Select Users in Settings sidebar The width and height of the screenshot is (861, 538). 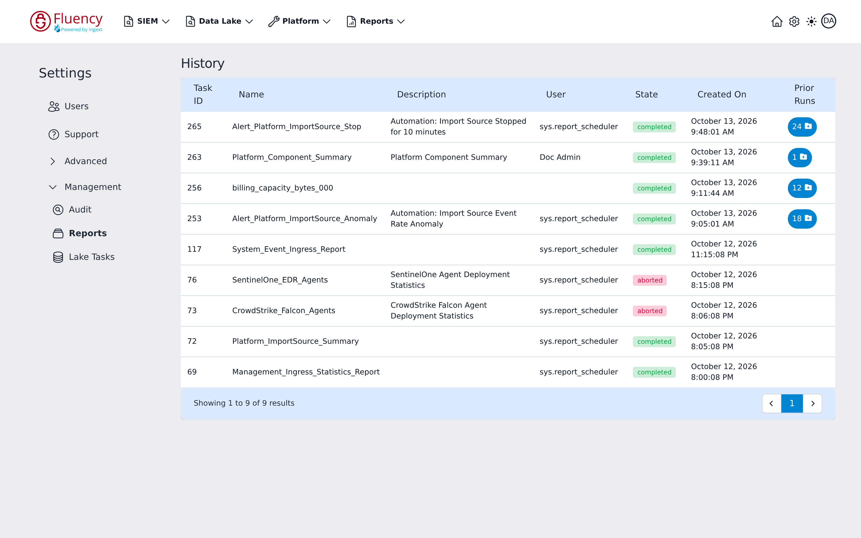76,107
